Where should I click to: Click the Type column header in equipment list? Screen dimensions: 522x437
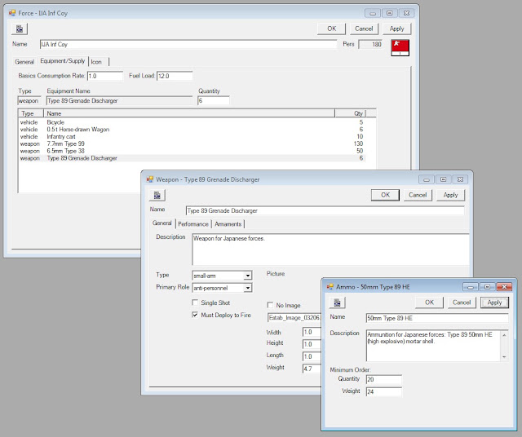(31, 113)
